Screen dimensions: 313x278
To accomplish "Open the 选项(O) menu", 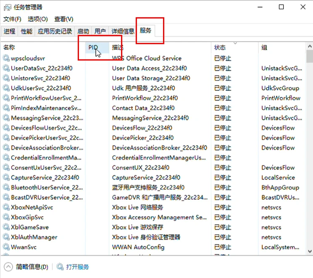I will 38,19.
